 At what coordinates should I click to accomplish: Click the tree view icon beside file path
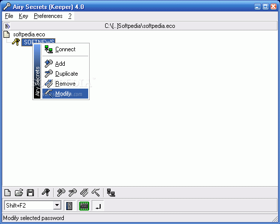click(7, 26)
